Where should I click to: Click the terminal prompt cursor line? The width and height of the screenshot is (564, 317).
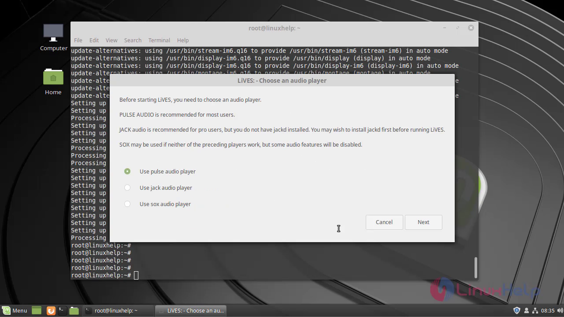pyautogui.click(x=105, y=275)
